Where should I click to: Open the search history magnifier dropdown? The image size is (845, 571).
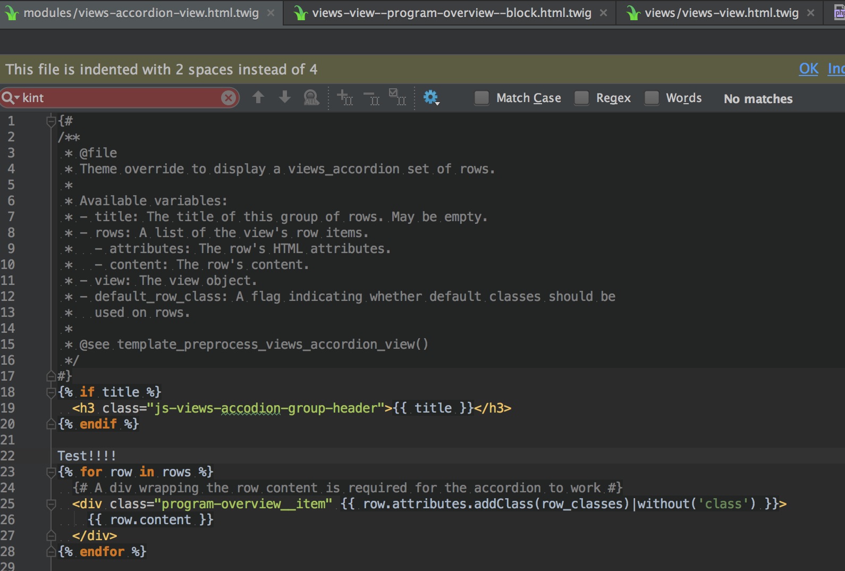pos(10,98)
